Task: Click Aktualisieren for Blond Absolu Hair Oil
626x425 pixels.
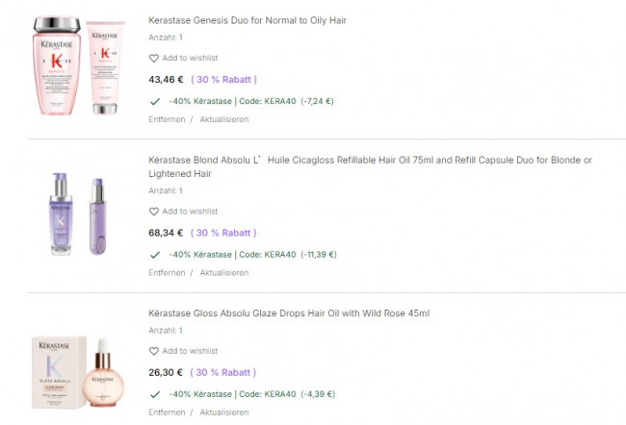Action: (224, 273)
